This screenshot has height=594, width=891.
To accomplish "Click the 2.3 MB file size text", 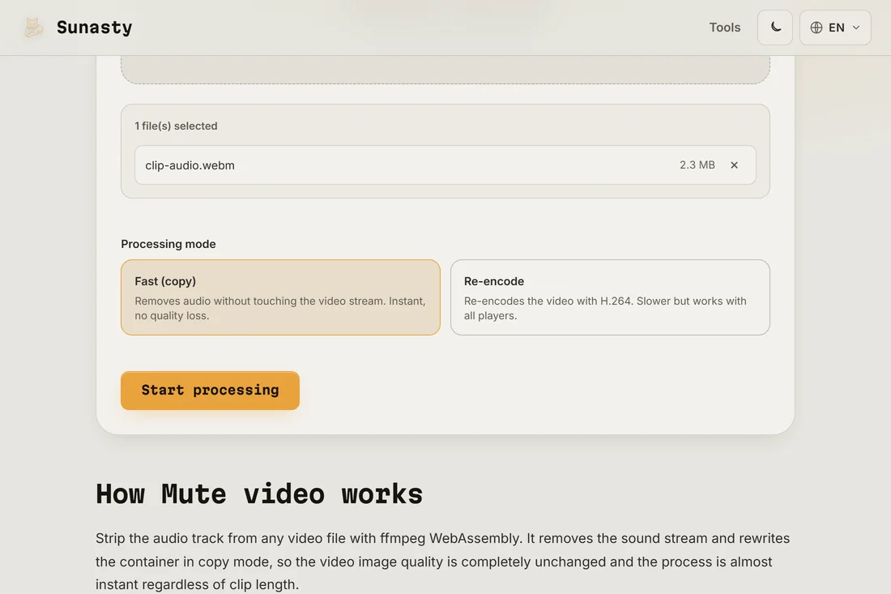I will [x=697, y=165].
